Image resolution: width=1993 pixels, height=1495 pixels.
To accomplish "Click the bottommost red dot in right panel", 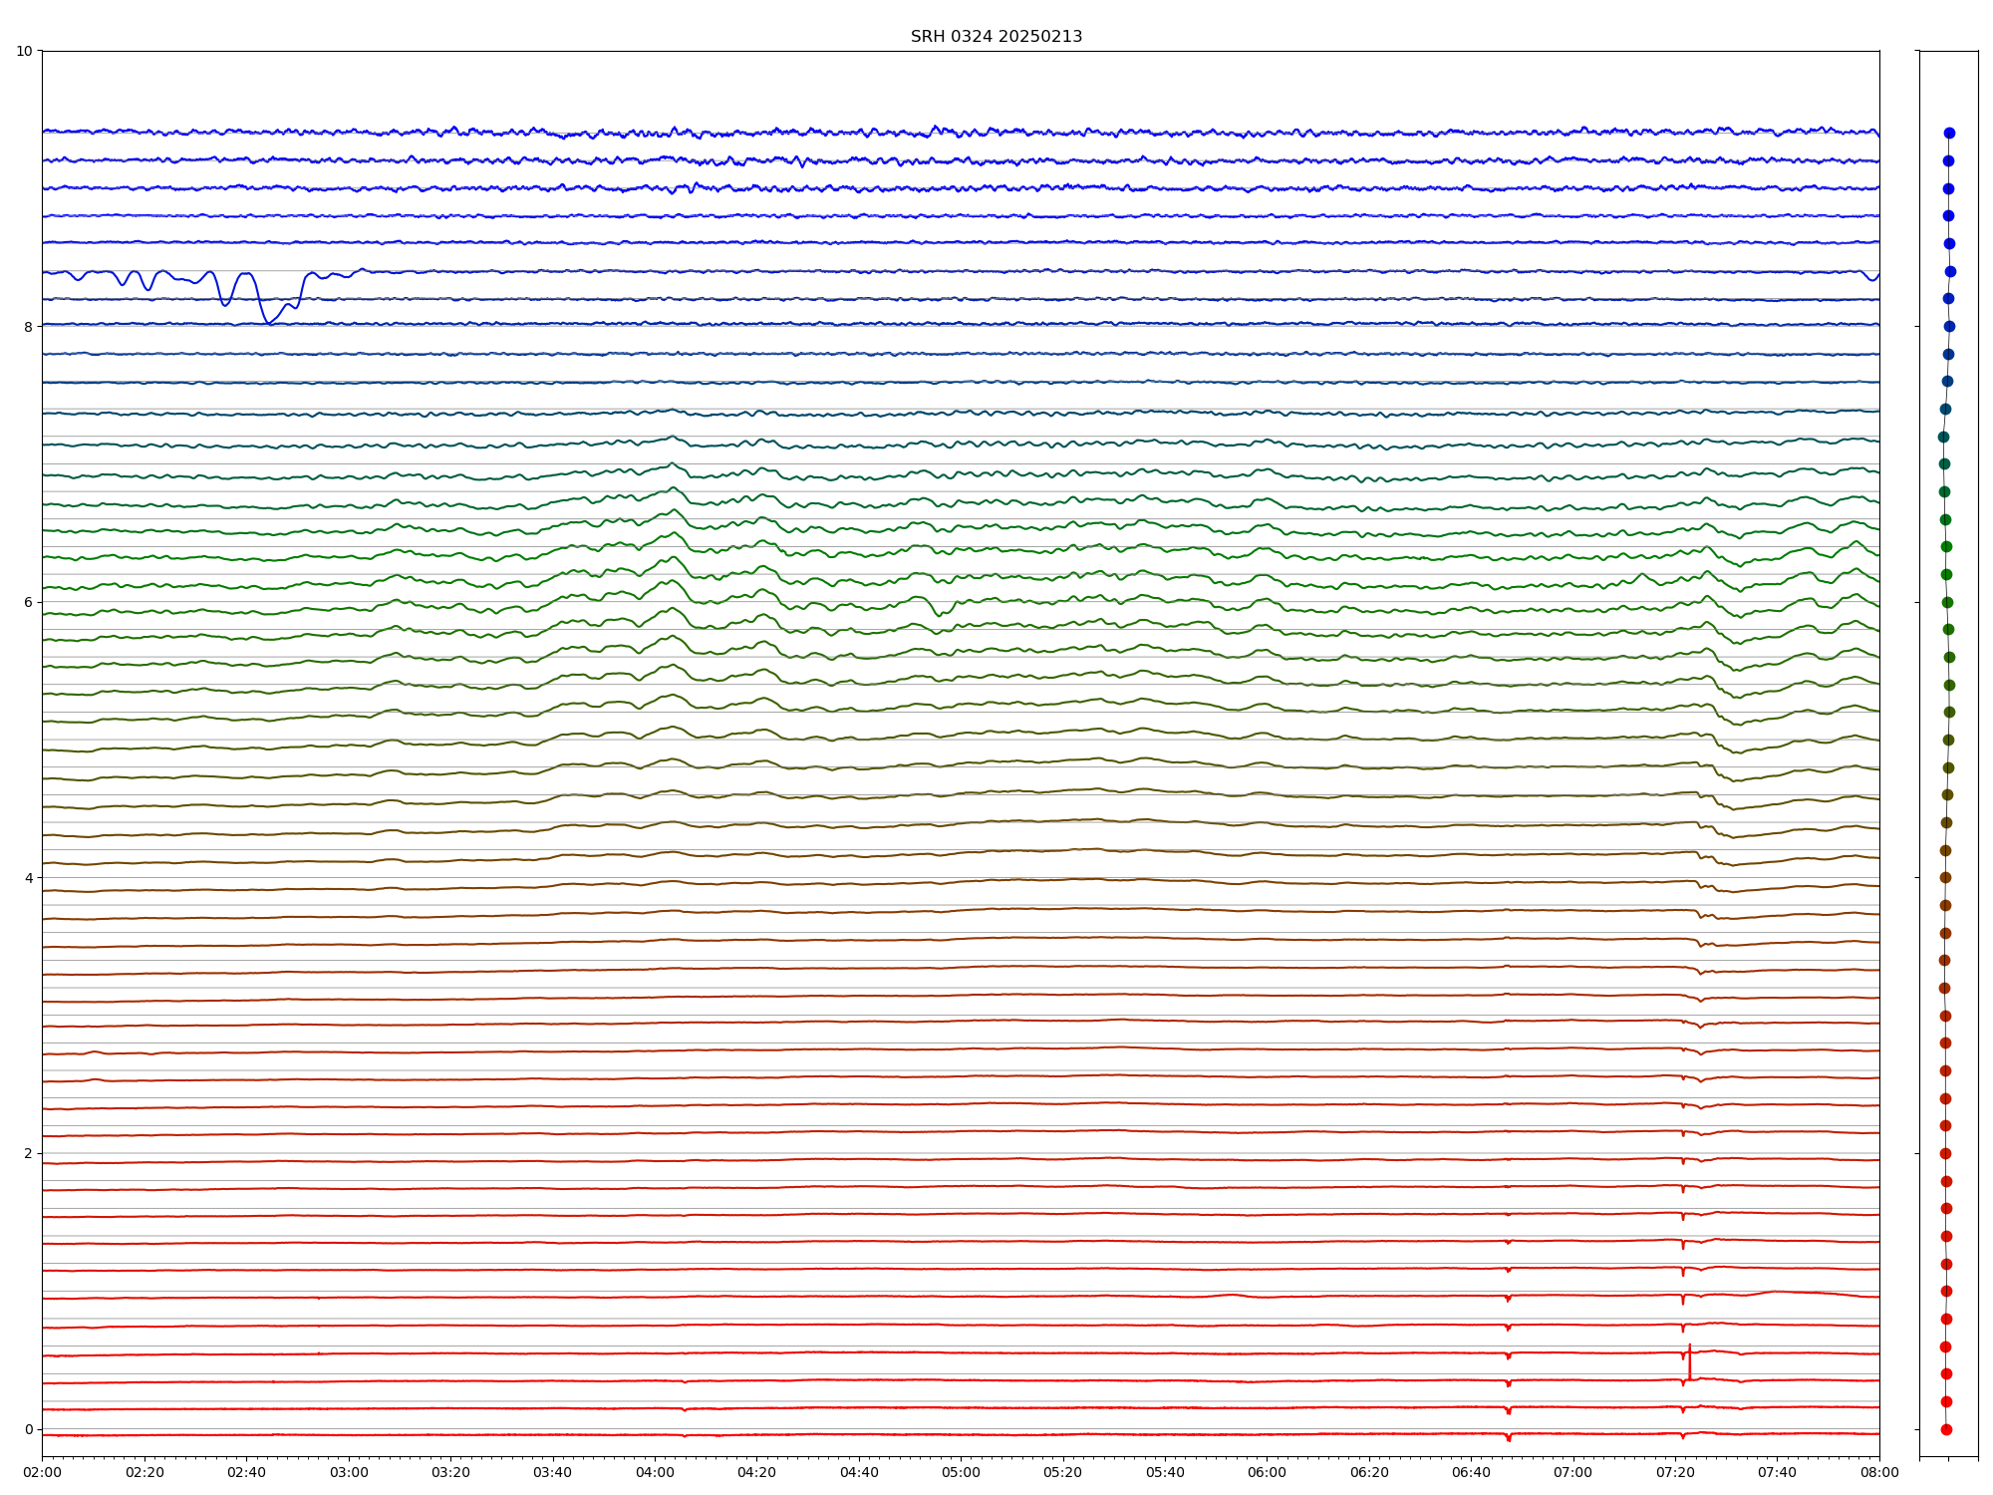I will pos(1946,1429).
